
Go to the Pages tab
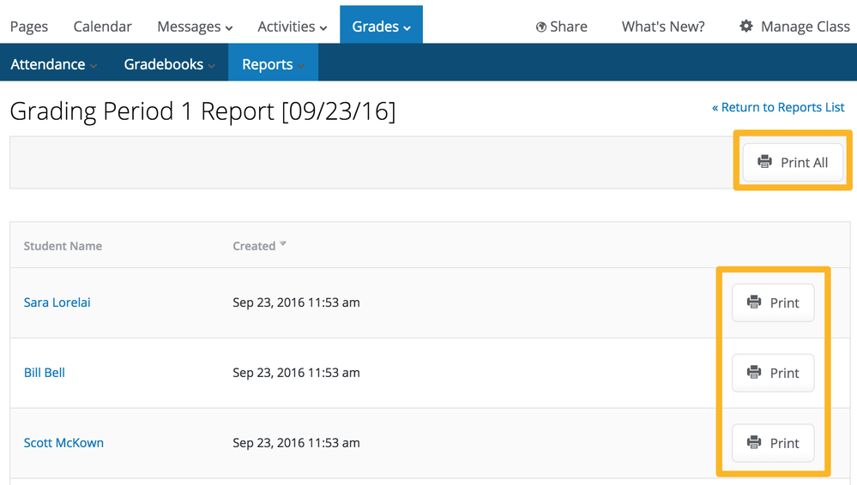[x=29, y=27]
